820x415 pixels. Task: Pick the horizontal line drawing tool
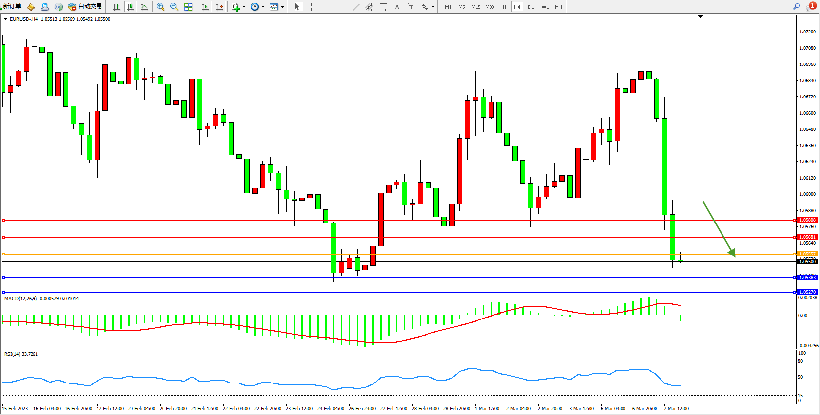coord(342,7)
